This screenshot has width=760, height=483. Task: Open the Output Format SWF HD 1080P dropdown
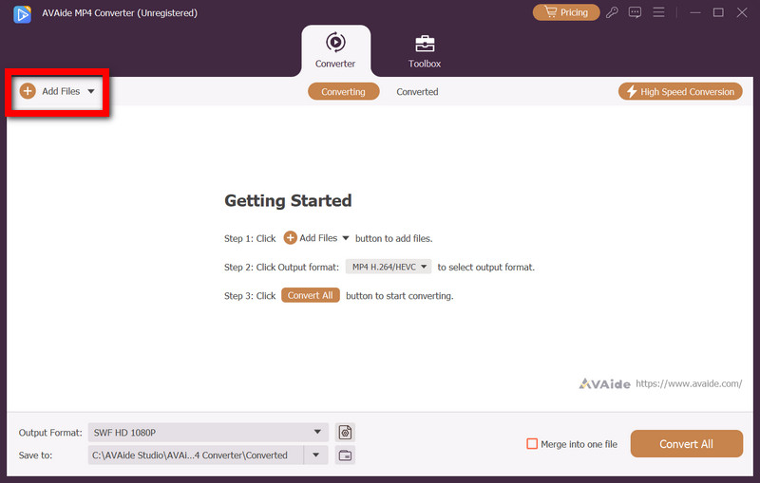[x=207, y=433]
